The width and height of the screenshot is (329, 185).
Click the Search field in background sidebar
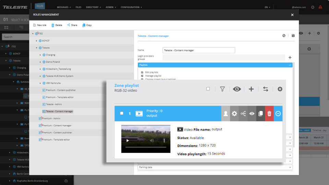[x=15, y=37]
